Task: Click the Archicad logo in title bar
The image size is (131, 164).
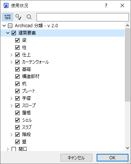Action: pyautogui.click(x=6, y=5)
